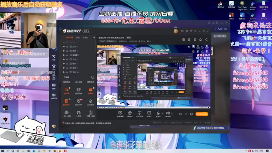Add a new scene with plus button
This screenshot has width=272, height=153.
pos(94,37)
